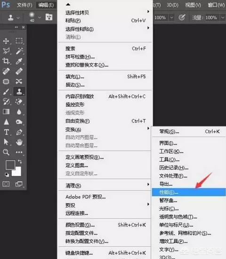Choose the Hand tool
The image size is (226, 259).
click(19, 142)
